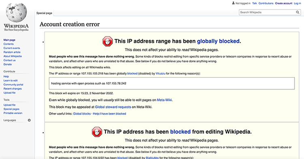Click Upload file under Contribute
Screen dimensions: 304x159
pos(9,93)
